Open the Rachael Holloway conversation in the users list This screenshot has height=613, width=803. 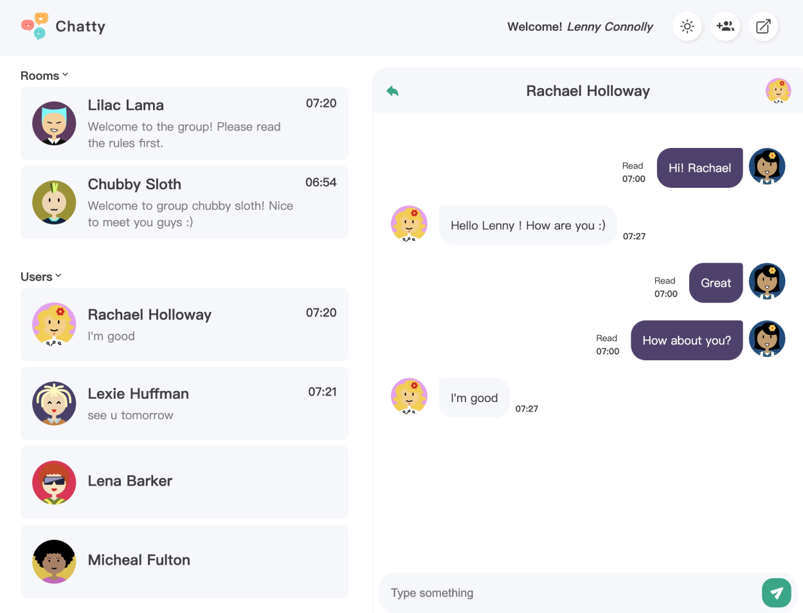pos(185,324)
